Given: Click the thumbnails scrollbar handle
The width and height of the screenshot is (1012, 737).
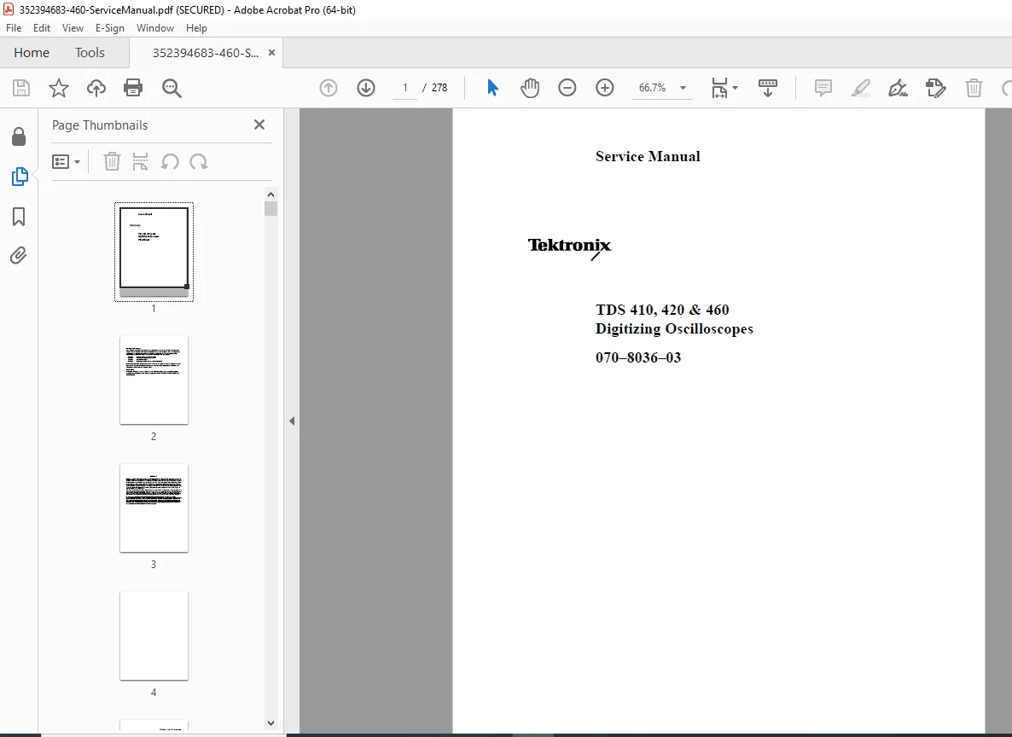Looking at the screenshot, I should [x=271, y=208].
